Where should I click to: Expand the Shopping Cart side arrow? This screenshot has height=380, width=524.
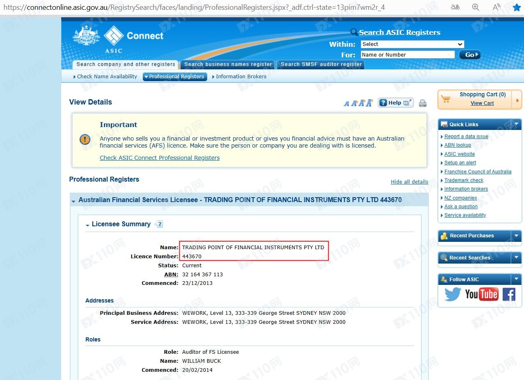(x=518, y=100)
